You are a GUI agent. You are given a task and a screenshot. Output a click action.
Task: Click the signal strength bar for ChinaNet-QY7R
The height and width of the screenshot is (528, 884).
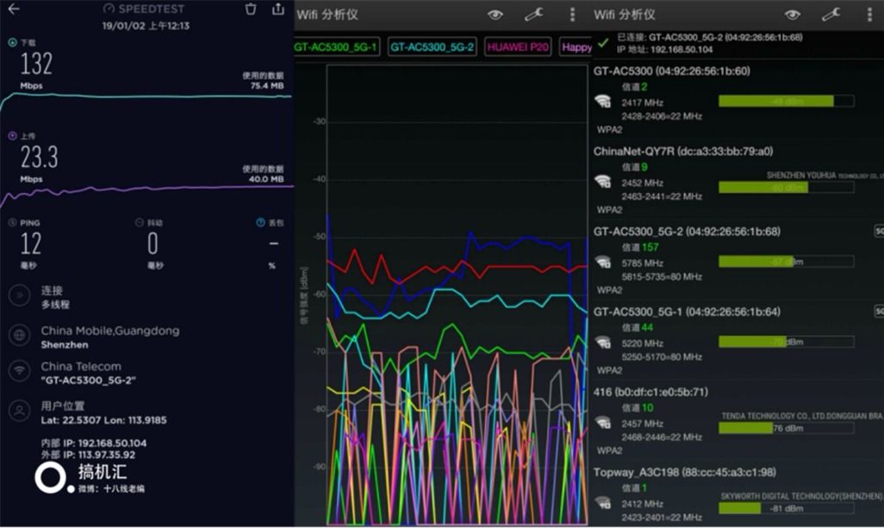point(786,187)
